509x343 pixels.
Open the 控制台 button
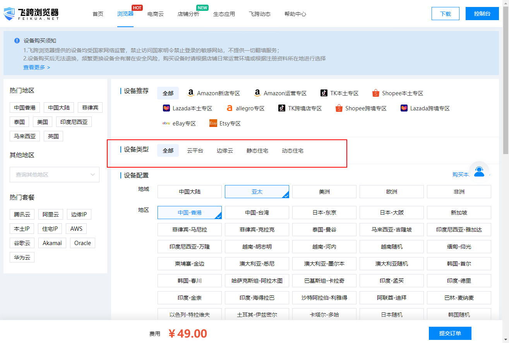pos(482,14)
